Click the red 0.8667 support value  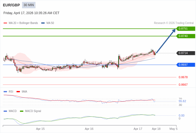[x=183, y=85]
